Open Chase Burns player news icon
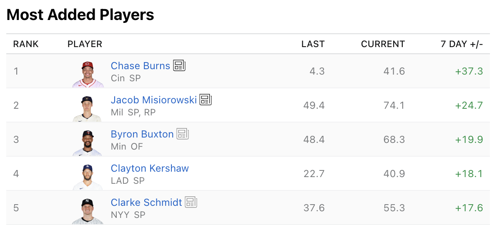492x225 pixels. [x=179, y=65]
